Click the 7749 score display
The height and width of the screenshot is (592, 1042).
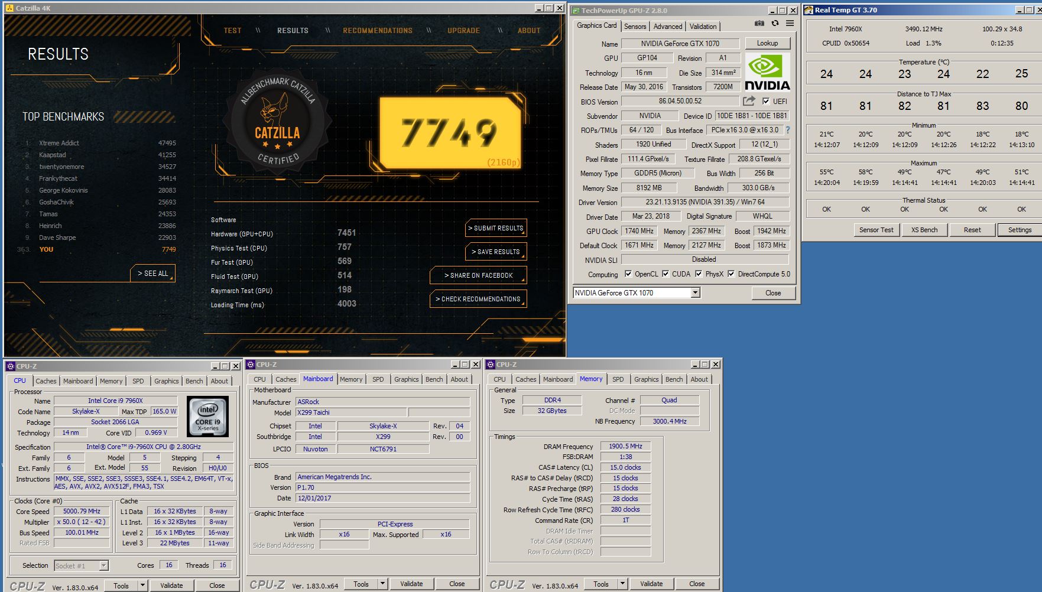[x=450, y=133]
